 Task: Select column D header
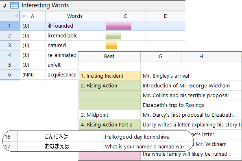click(166, 16)
